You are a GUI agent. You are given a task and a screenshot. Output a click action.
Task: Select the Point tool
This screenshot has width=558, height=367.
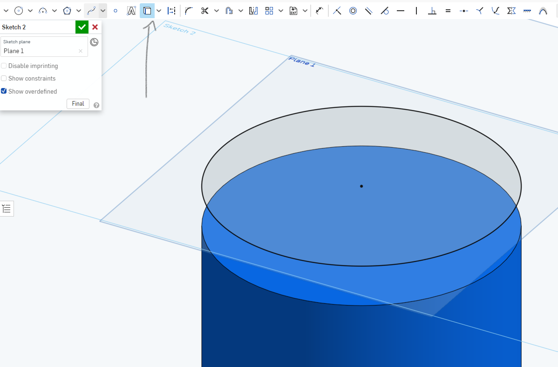[116, 11]
